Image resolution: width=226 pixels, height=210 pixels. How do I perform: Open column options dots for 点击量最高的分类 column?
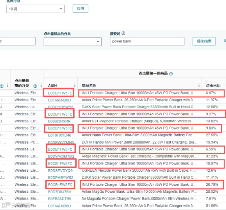pos(41,85)
